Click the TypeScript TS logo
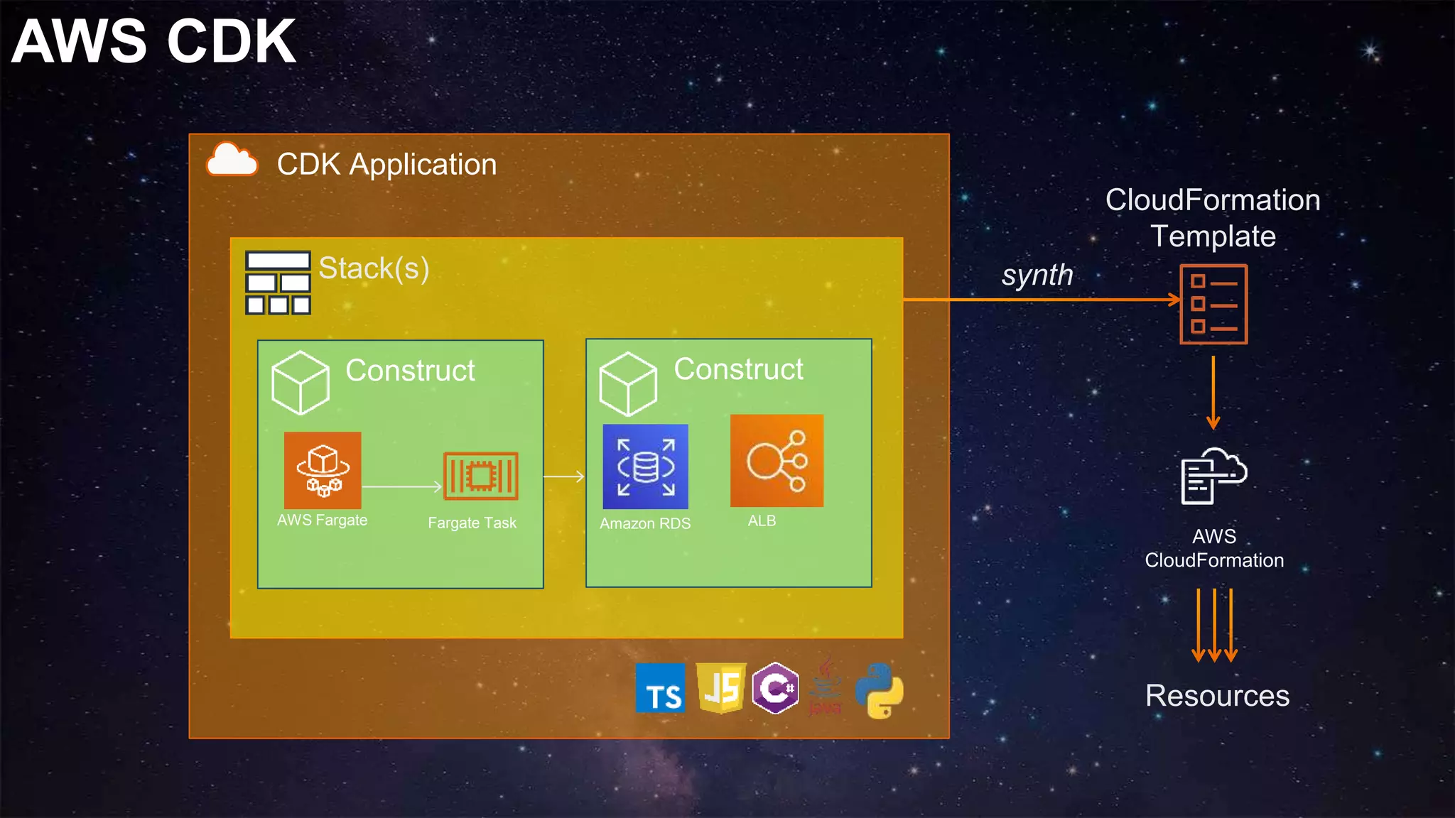Image resolution: width=1455 pixels, height=818 pixels. point(661,688)
